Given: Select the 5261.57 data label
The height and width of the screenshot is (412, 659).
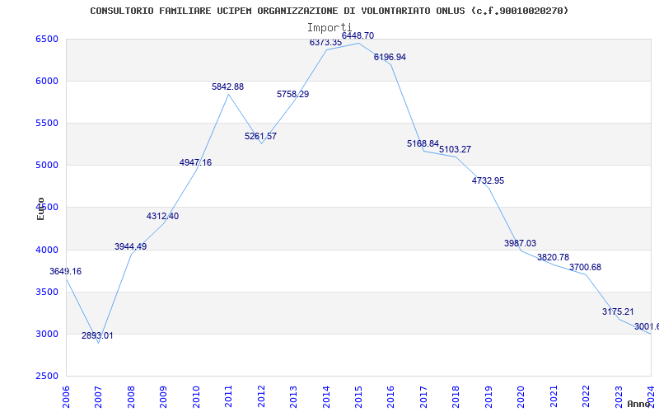Looking at the screenshot, I should (x=260, y=136).
